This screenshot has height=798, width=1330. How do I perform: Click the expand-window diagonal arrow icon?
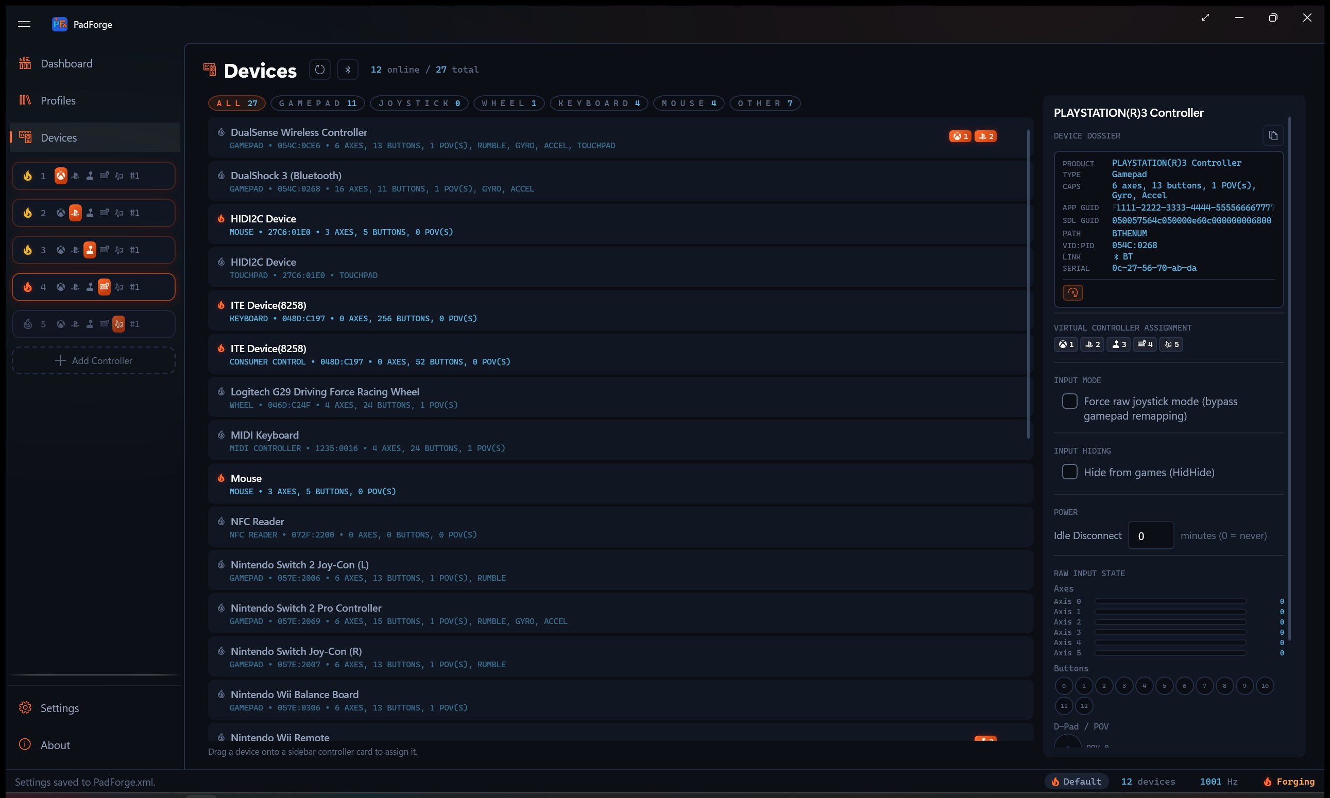1206,17
